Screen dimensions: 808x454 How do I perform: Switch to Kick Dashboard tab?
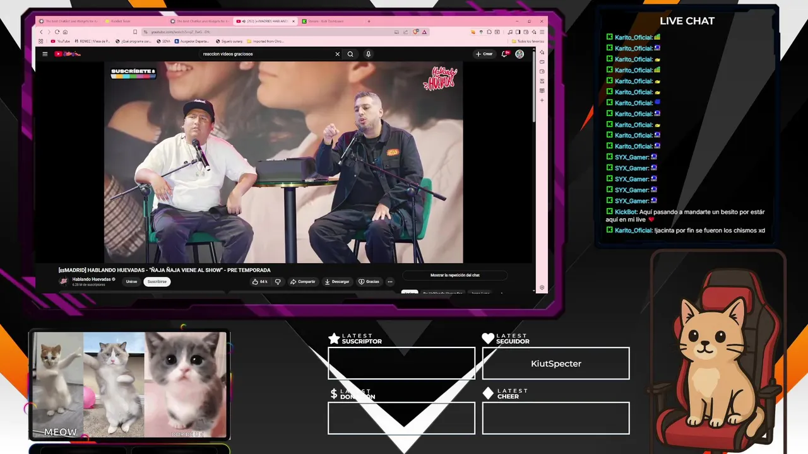coord(327,21)
